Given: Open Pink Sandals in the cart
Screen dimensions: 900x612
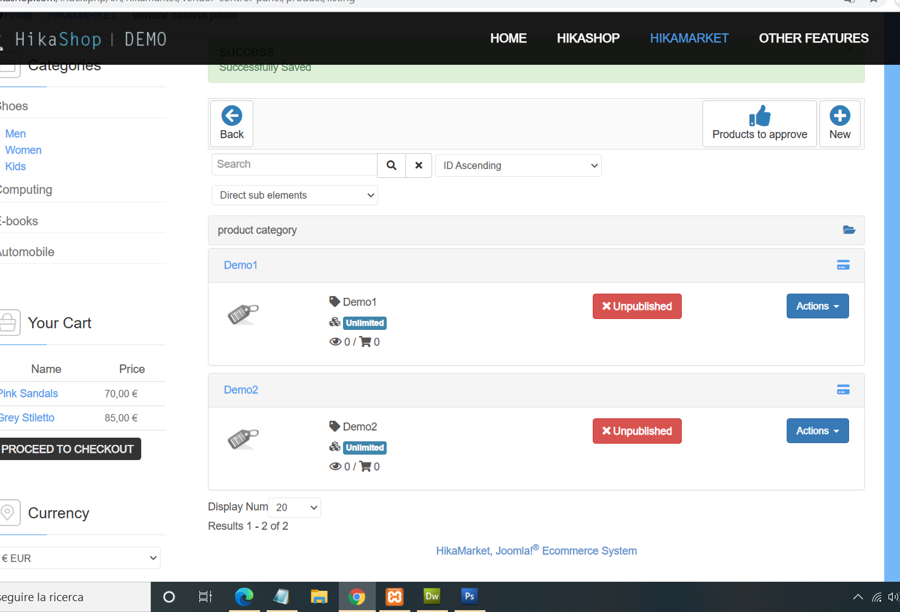Looking at the screenshot, I should click(28, 393).
